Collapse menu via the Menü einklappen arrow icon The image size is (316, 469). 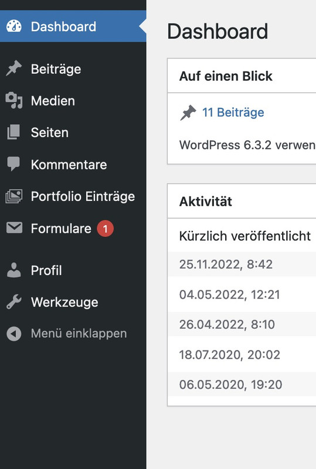[x=13, y=334]
